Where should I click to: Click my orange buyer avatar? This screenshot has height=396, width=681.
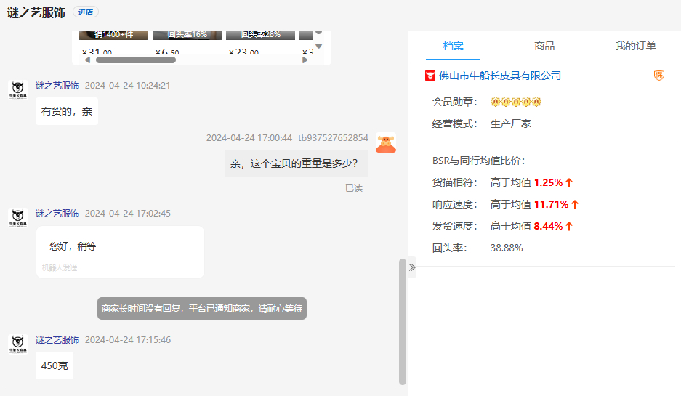coord(386,142)
